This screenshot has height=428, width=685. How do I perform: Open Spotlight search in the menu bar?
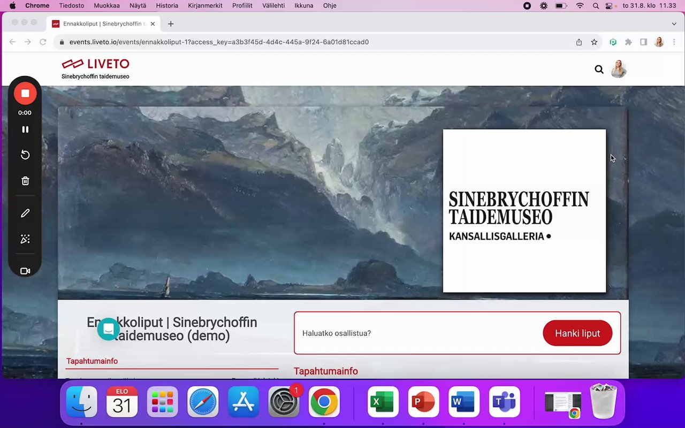596,5
